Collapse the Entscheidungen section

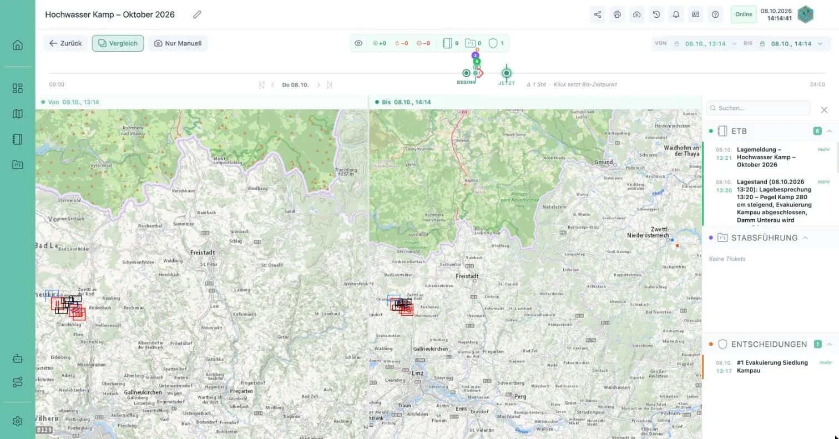829,344
